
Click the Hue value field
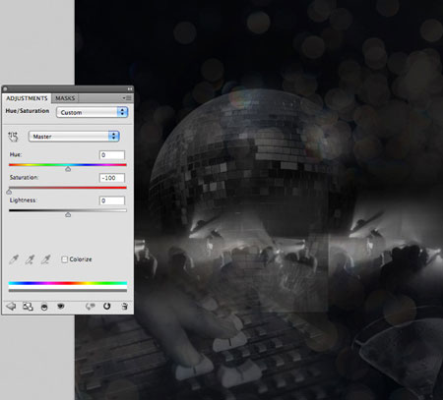tap(112, 155)
